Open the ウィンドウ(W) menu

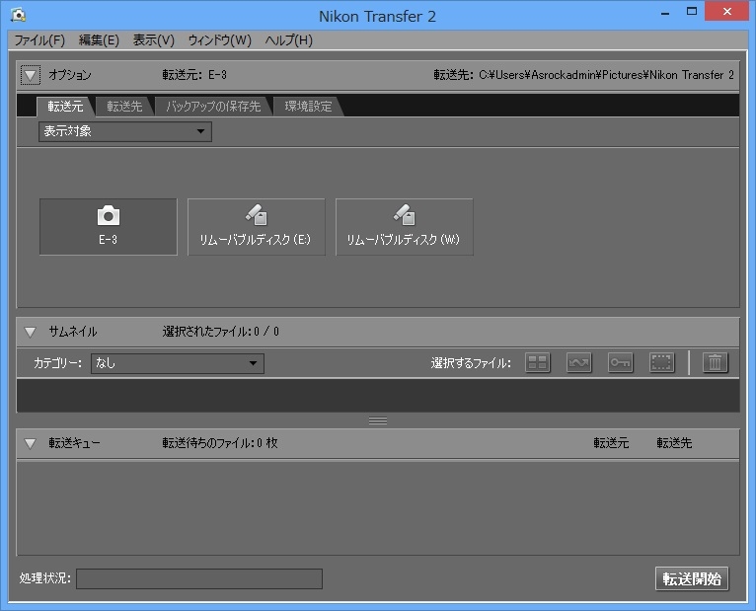click(x=219, y=40)
